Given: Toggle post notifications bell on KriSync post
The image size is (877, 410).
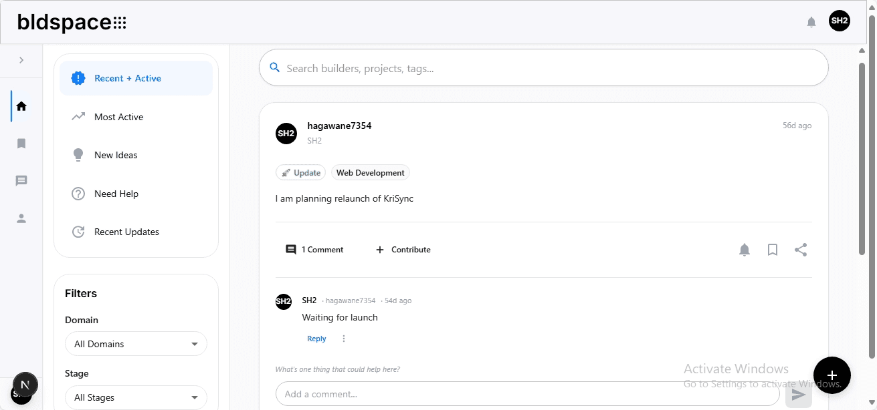Looking at the screenshot, I should tap(745, 250).
